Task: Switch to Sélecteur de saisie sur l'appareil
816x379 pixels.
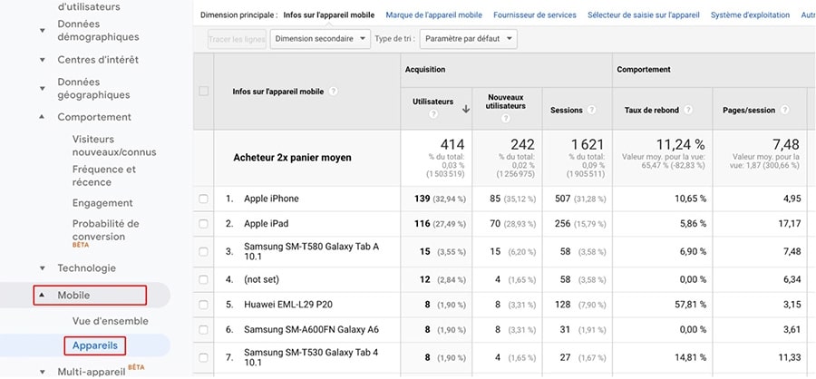Action: pyautogui.click(x=644, y=15)
